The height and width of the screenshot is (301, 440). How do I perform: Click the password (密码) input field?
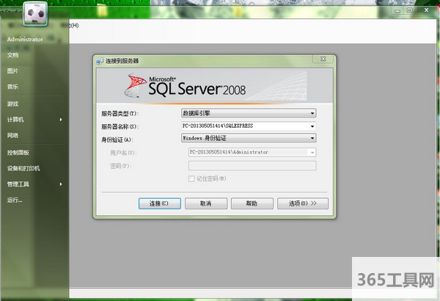click(x=252, y=165)
